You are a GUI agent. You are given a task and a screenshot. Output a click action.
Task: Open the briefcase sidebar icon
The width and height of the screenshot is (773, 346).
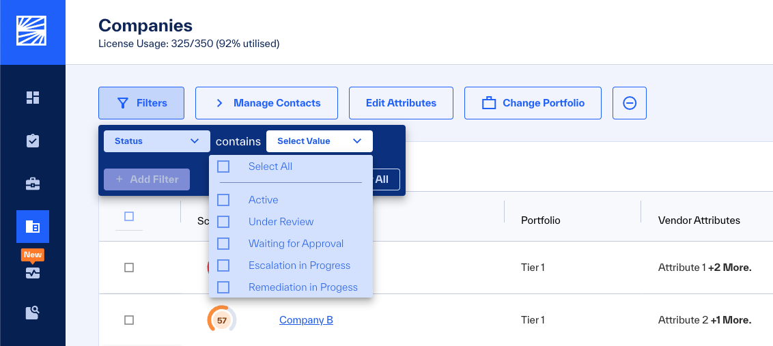[33, 184]
